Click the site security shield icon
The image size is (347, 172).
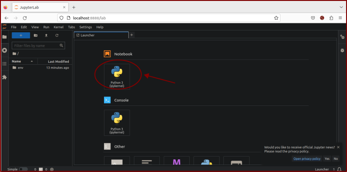point(61,18)
